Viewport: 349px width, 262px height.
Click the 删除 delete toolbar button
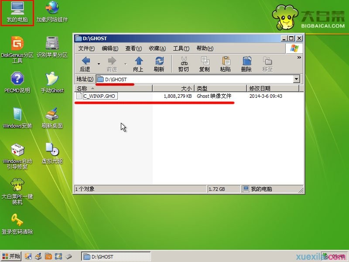tap(246, 64)
